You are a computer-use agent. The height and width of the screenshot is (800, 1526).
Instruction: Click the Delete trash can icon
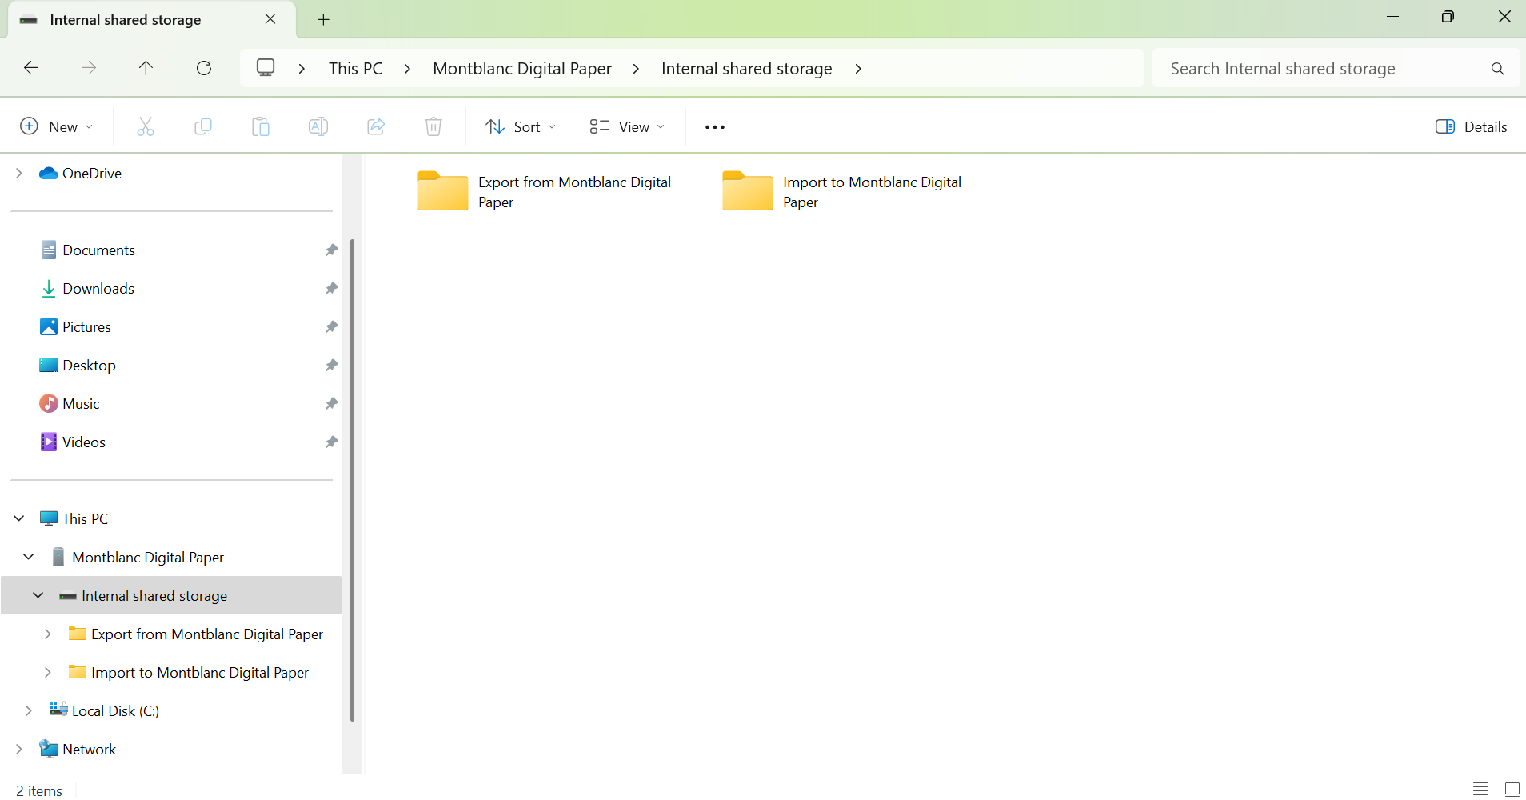pos(433,126)
